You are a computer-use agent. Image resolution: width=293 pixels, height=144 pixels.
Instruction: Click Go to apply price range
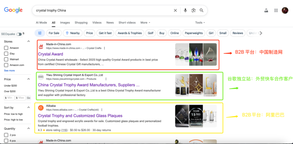28,98
